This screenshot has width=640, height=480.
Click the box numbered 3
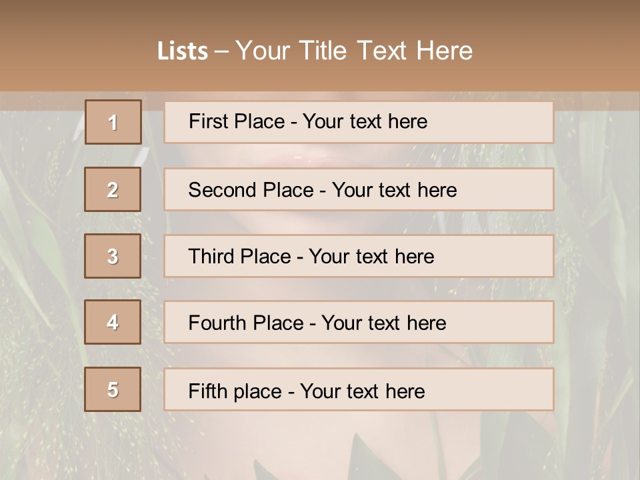point(113,256)
